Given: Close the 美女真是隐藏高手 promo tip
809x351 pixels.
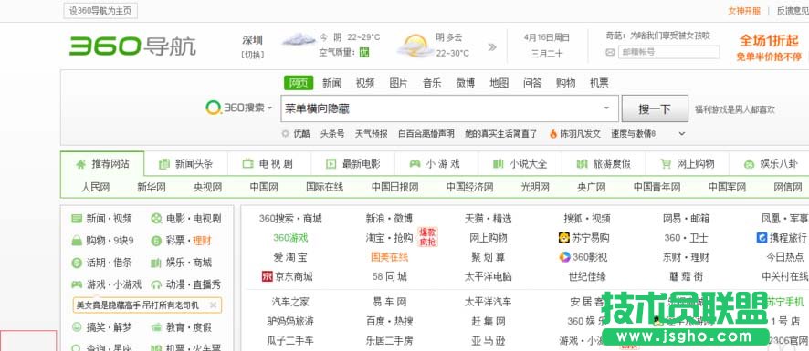Looking at the screenshot, I should [x=213, y=305].
